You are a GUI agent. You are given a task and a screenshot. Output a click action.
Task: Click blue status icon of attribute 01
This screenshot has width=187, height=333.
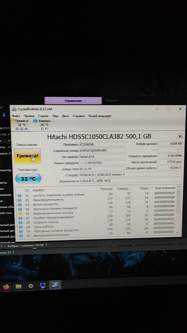tap(19, 196)
